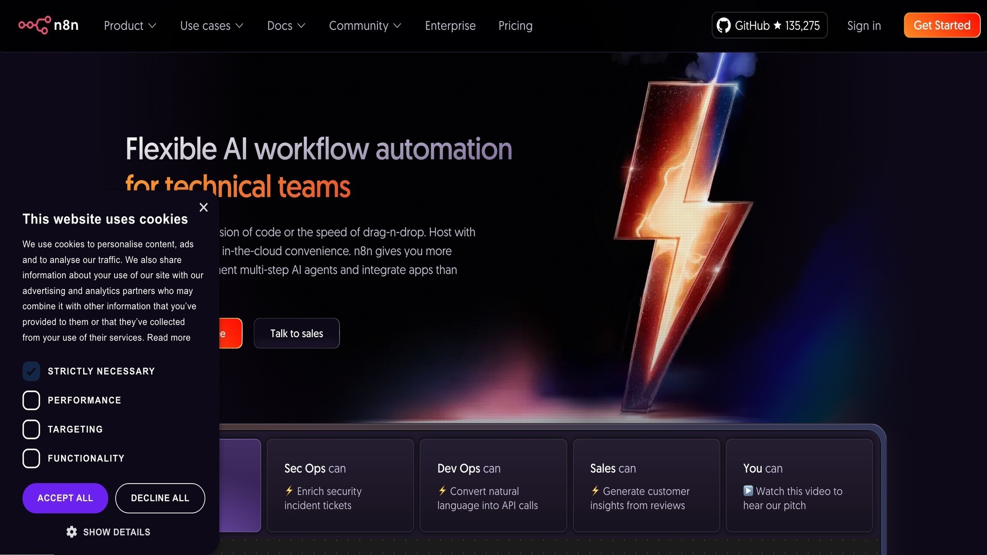Image resolution: width=987 pixels, height=555 pixels.
Task: Expand the Product menu chevron
Action: (x=152, y=26)
